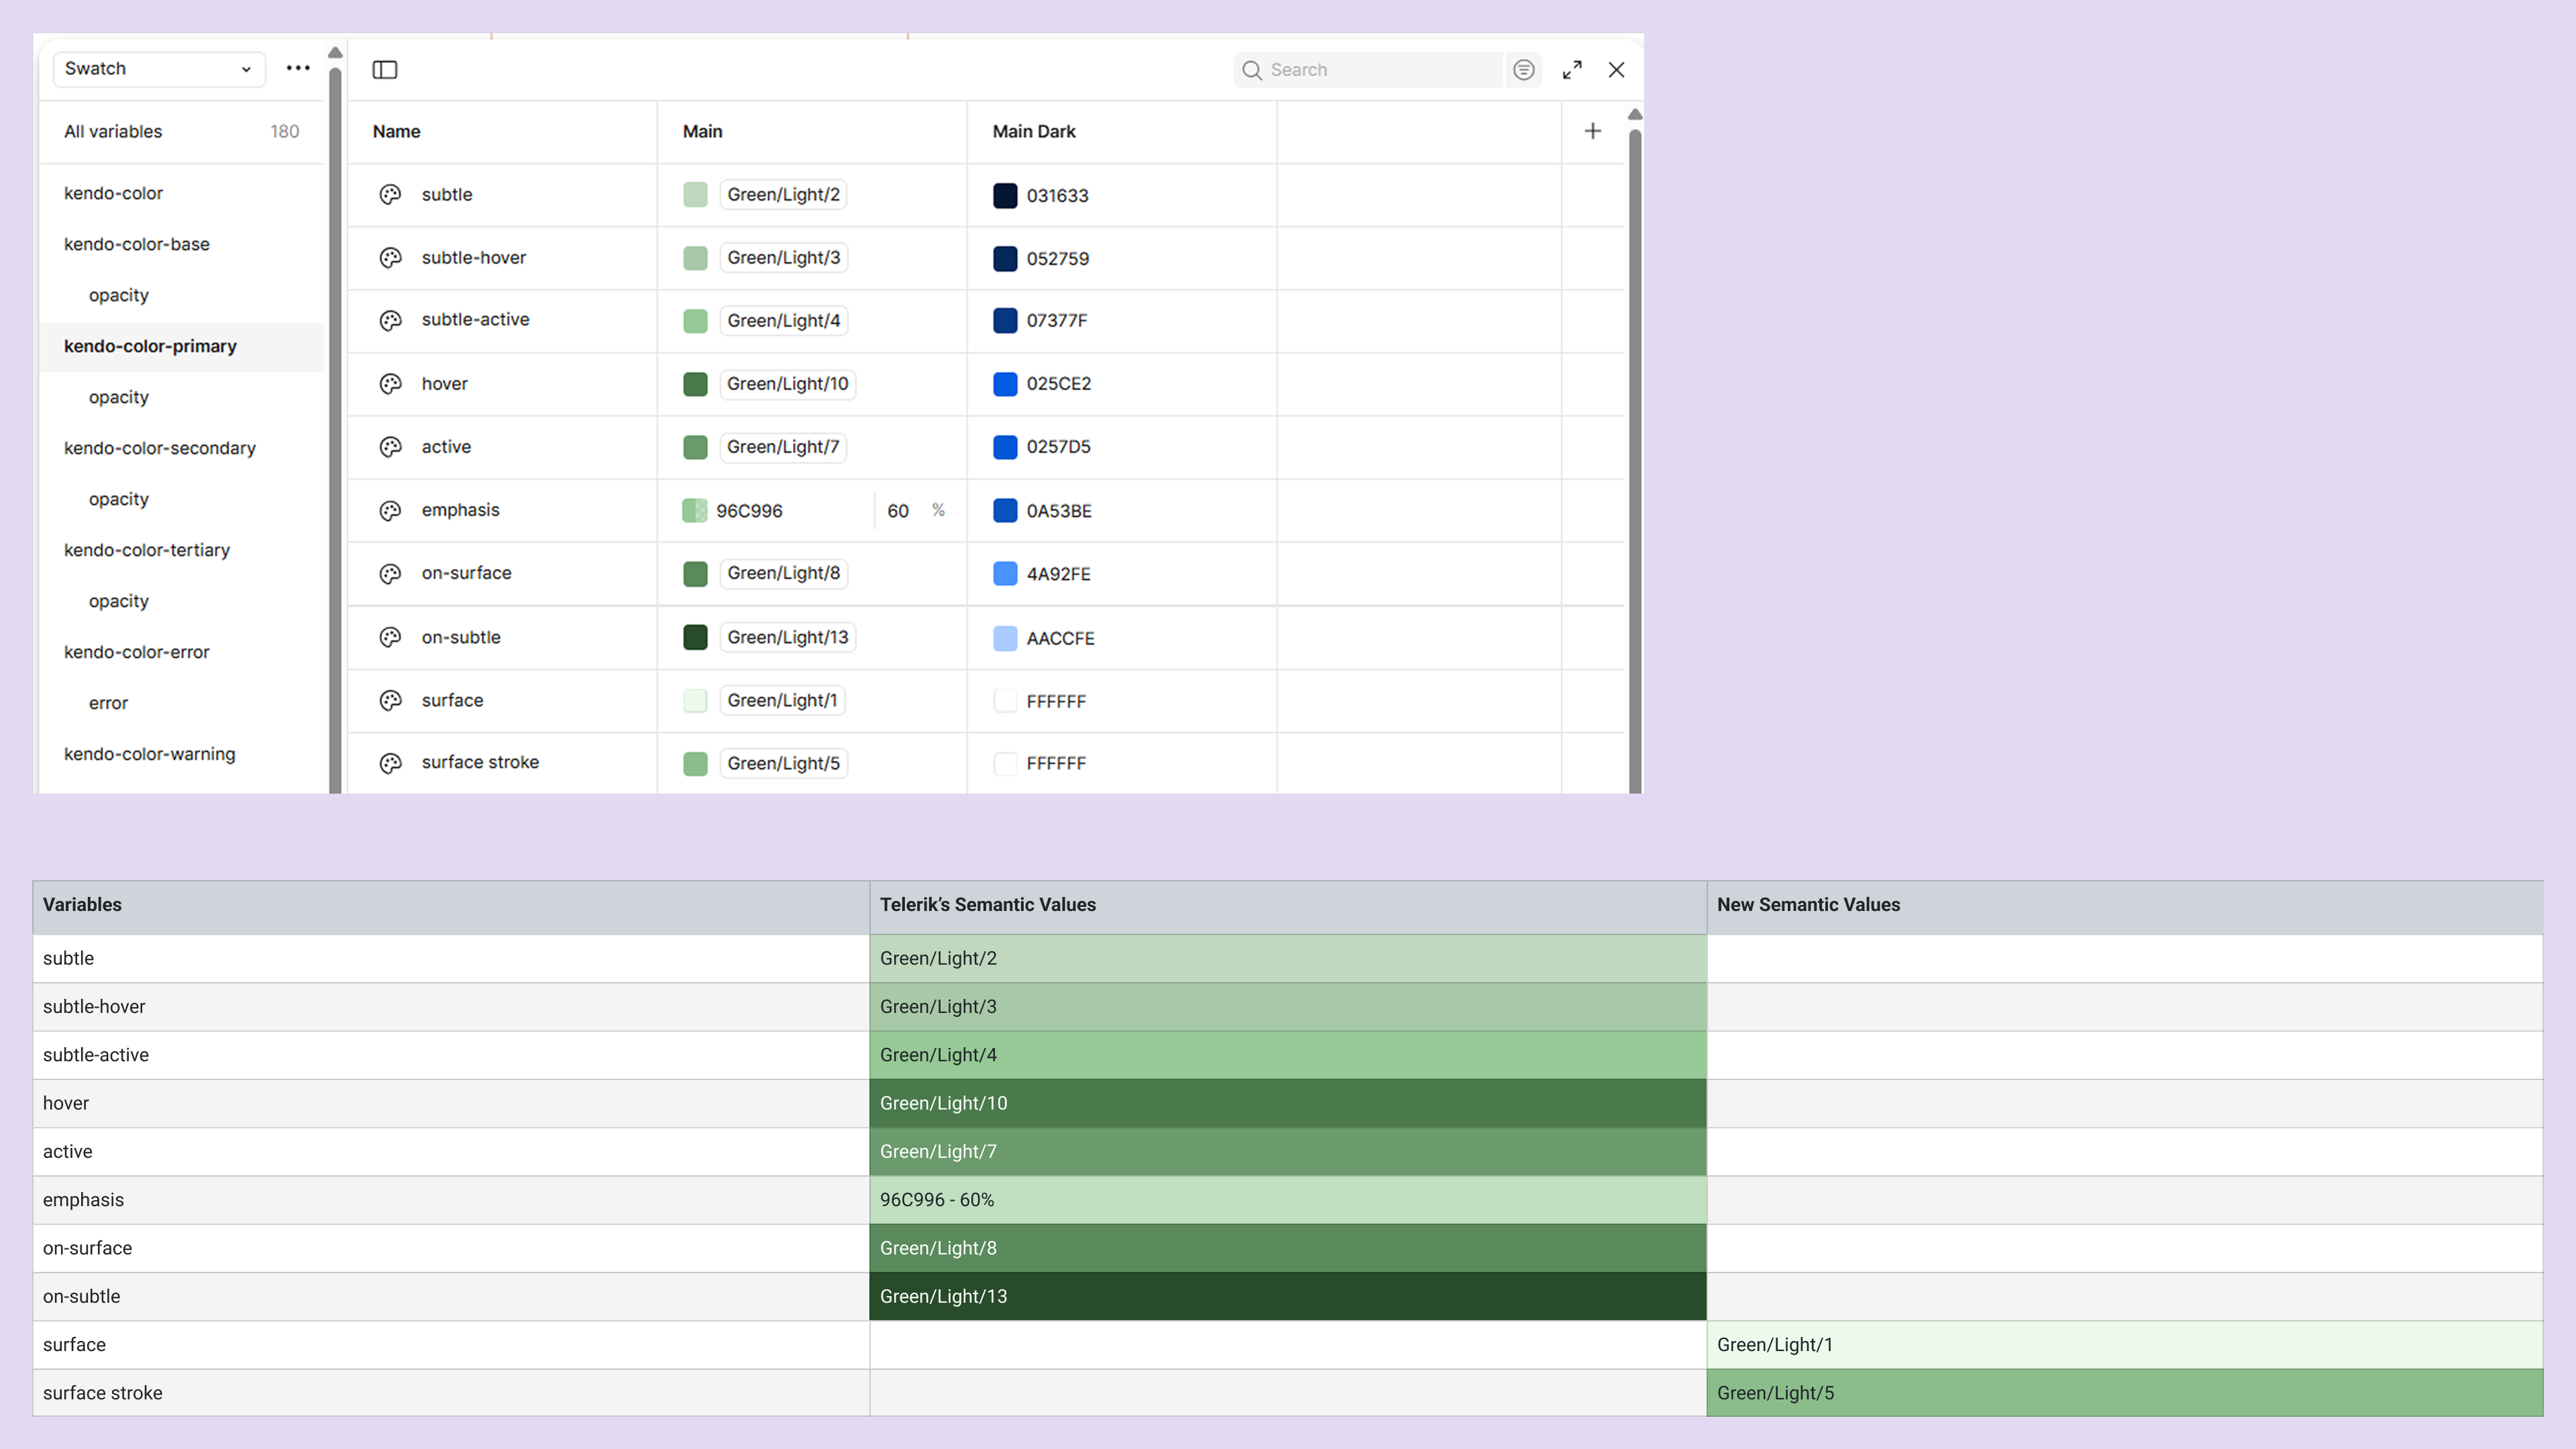Click the AACCFE light blue swatch
Image resolution: width=2576 pixels, height=1449 pixels.
tap(1005, 638)
